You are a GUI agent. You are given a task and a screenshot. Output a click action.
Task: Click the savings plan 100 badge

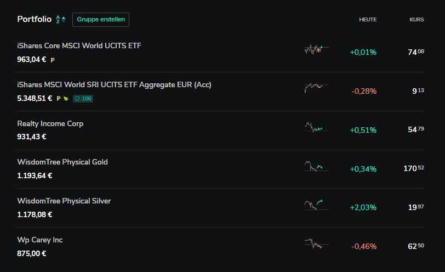click(83, 99)
